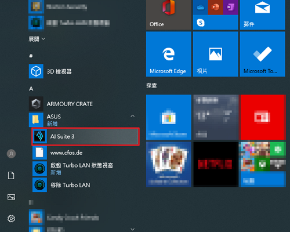Open OneNote icon in Office apps tile
Screen dimensions: 290x232
point(230,8)
